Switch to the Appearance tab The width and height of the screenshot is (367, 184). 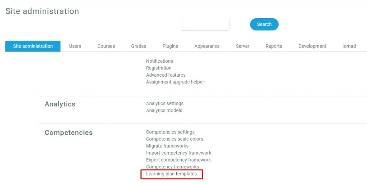[x=207, y=46]
